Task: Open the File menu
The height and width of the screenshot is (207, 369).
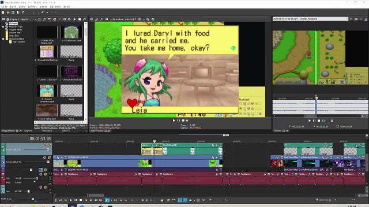Action: (4, 6)
